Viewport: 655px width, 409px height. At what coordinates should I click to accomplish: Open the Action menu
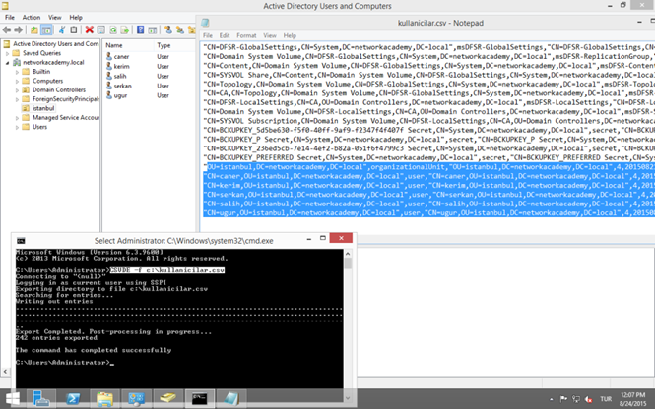32,17
